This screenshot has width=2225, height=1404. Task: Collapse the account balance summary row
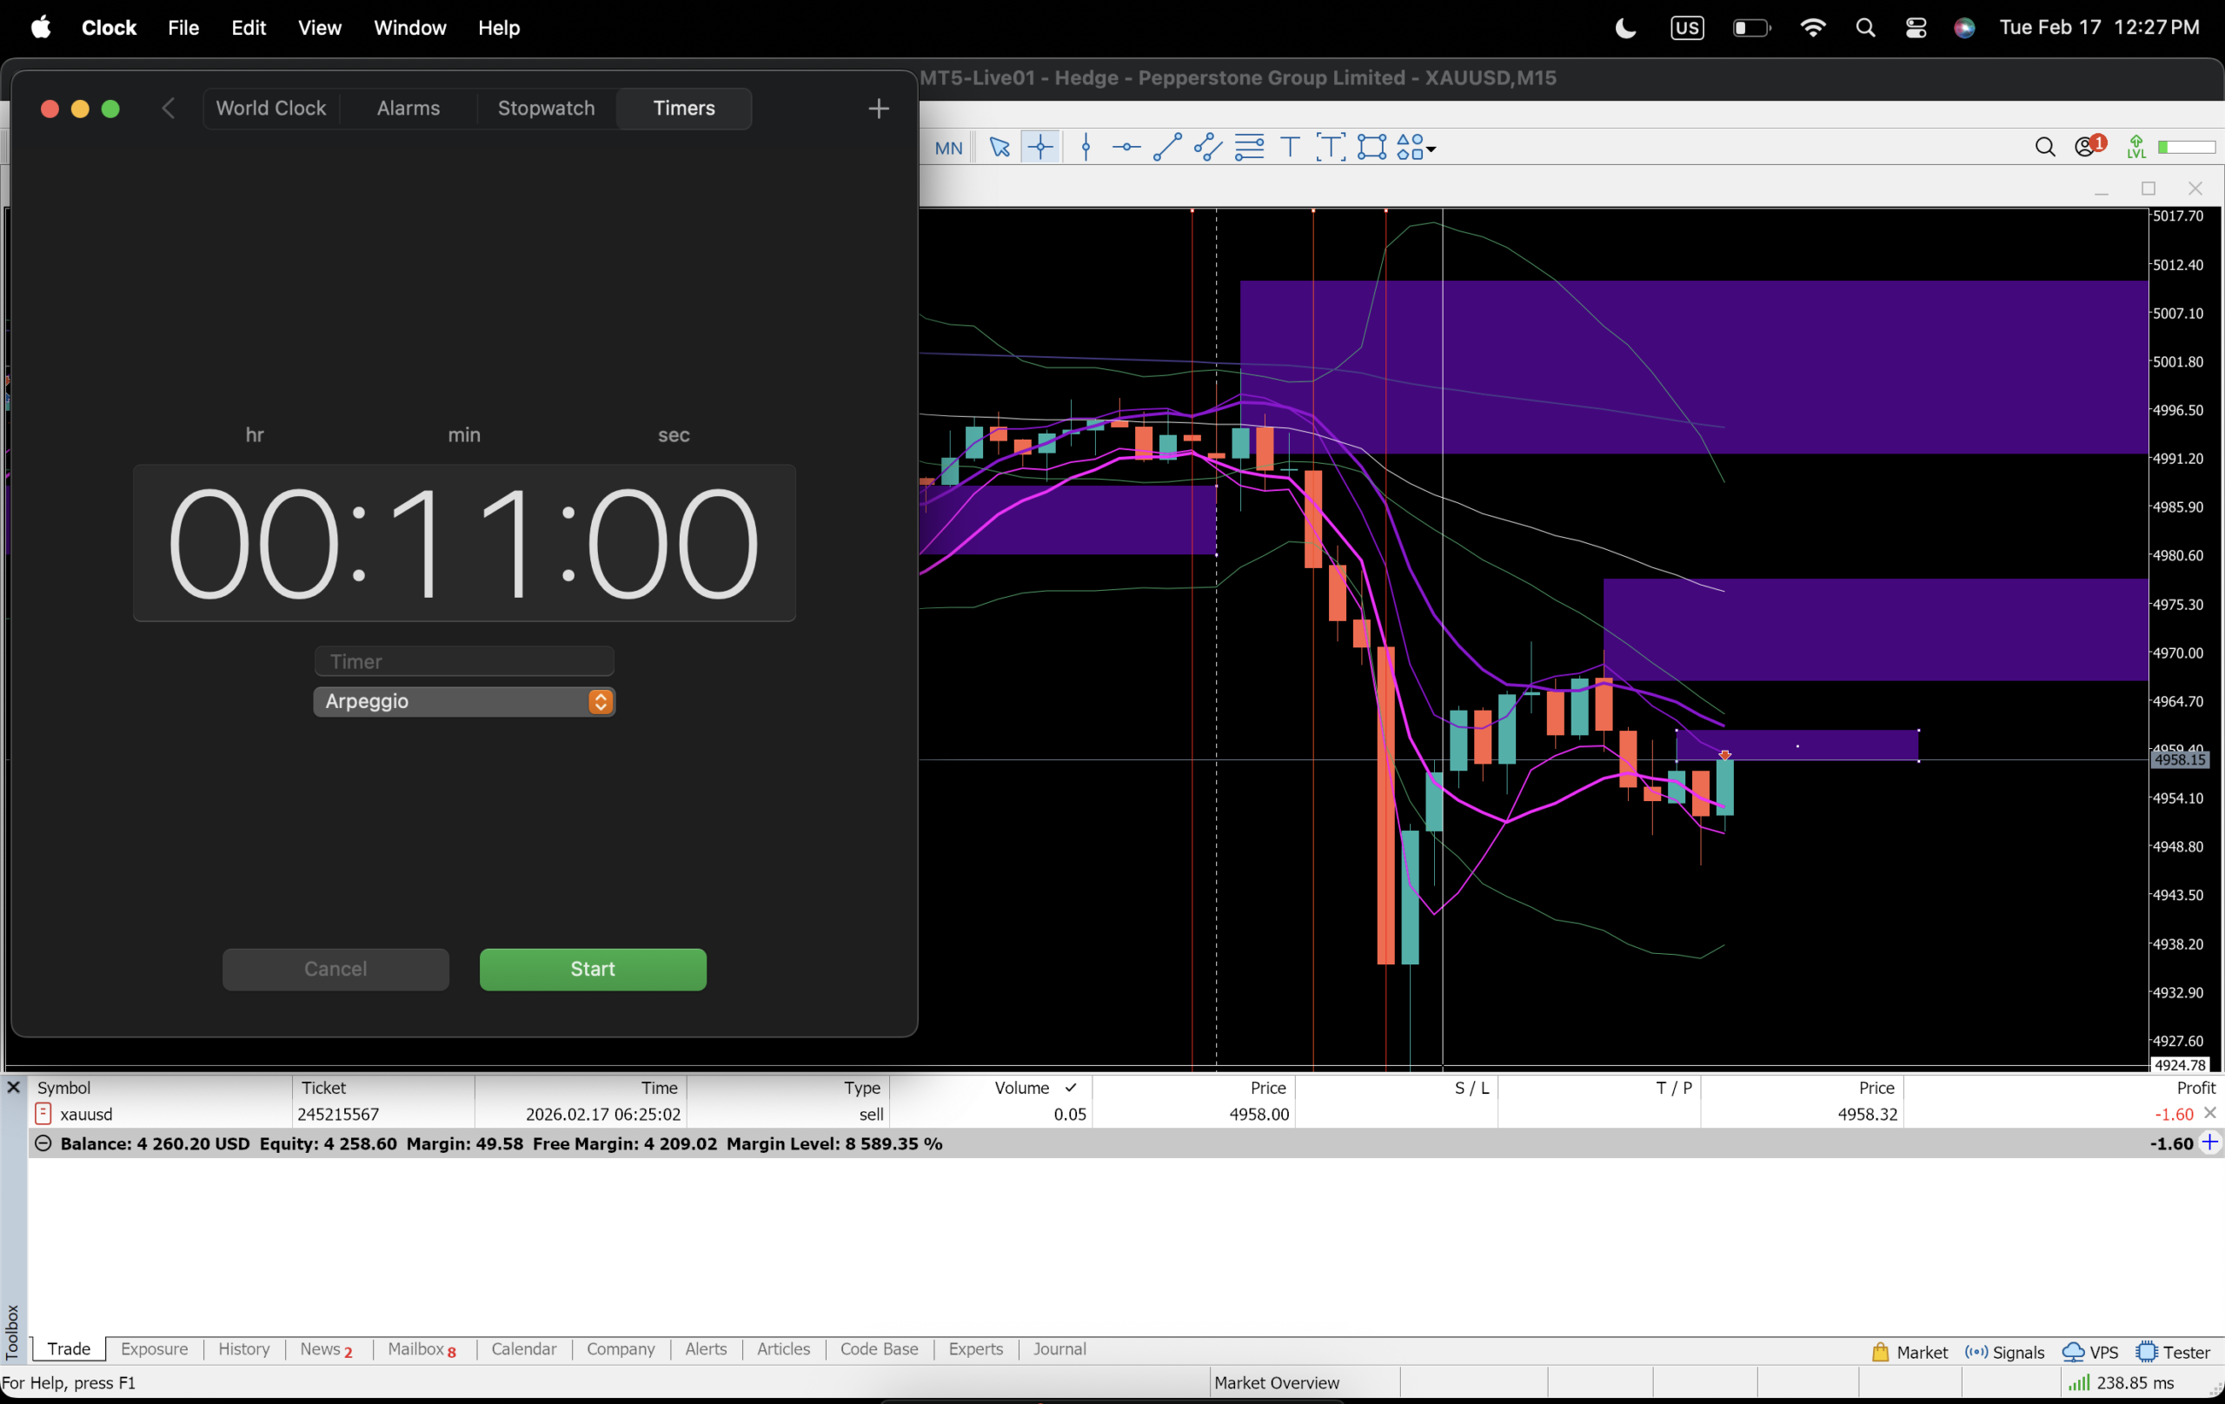coord(43,1143)
